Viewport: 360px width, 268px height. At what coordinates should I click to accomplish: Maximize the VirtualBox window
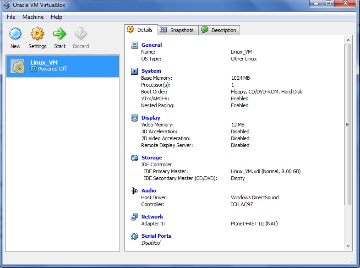point(328,4)
